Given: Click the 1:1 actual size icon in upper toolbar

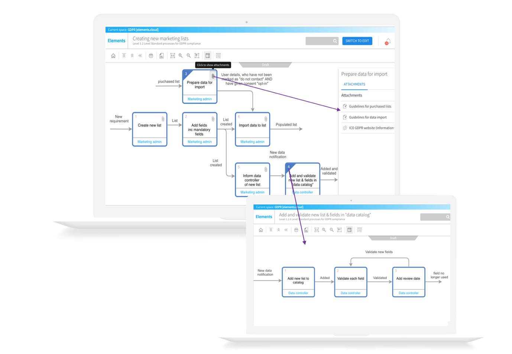Looking at the screenshot, I should coord(172,56).
